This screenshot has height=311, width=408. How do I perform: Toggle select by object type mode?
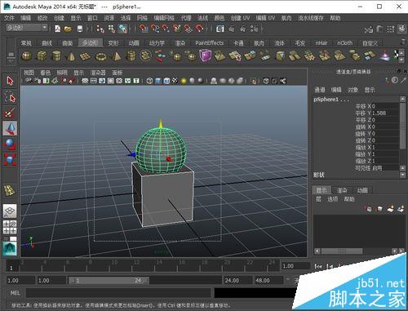pos(111,29)
